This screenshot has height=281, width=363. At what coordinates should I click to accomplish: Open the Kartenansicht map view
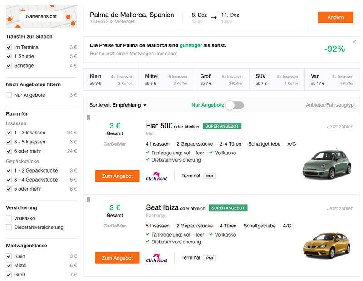(x=41, y=16)
